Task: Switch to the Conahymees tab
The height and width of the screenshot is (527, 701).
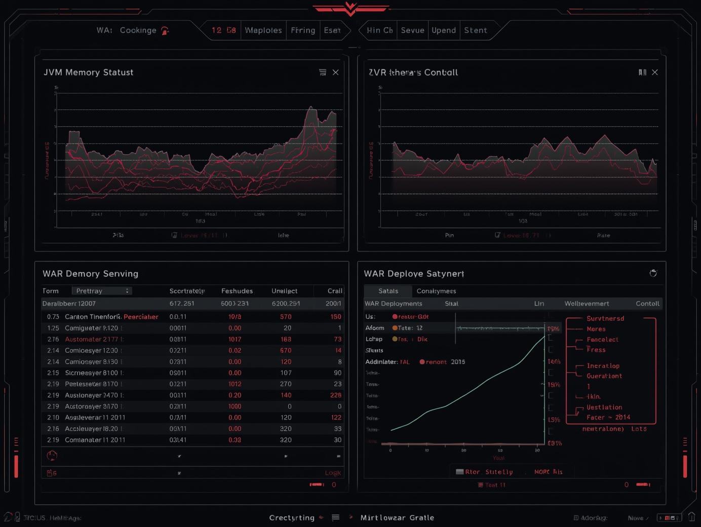Action: 436,291
